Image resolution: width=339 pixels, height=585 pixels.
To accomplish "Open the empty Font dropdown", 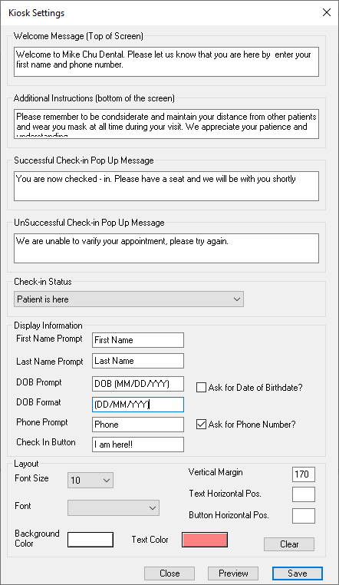I will coord(114,507).
